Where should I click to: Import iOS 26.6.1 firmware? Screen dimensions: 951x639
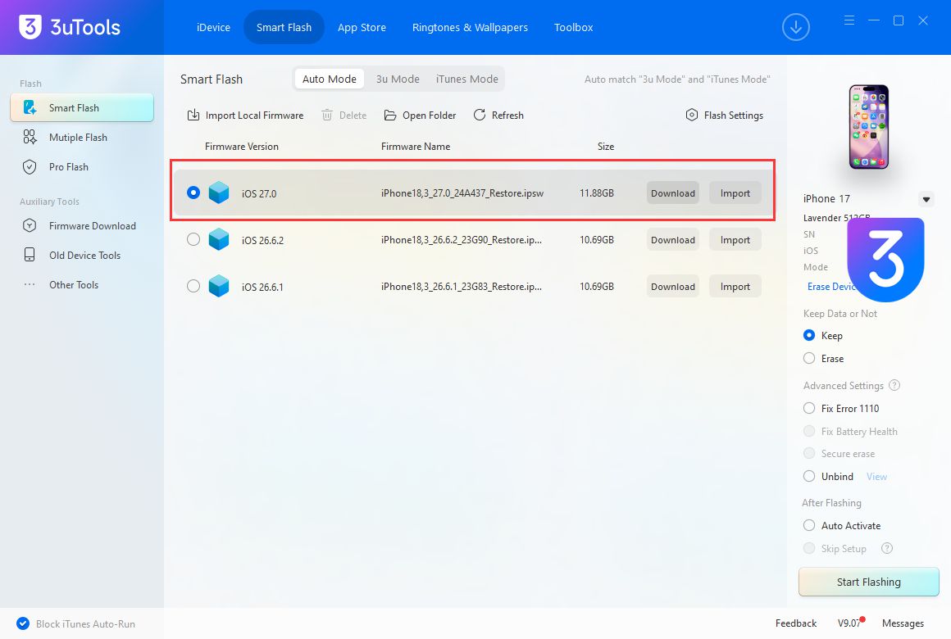tap(735, 286)
